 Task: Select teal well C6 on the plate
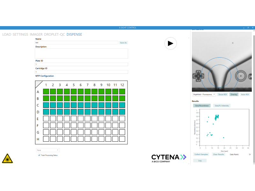(x=81, y=105)
